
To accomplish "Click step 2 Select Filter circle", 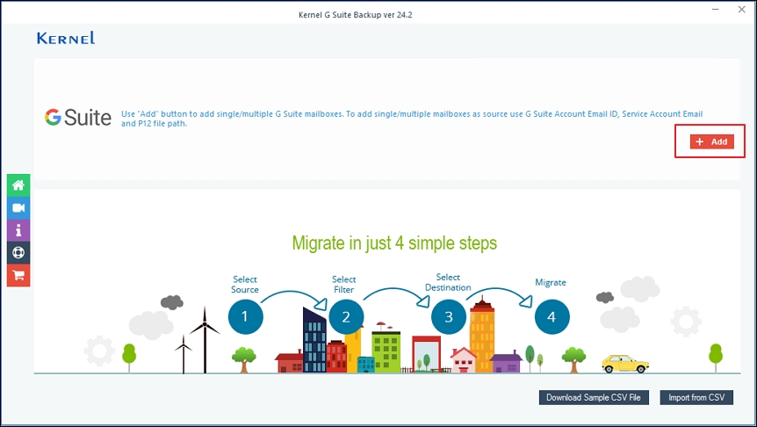I will (346, 317).
